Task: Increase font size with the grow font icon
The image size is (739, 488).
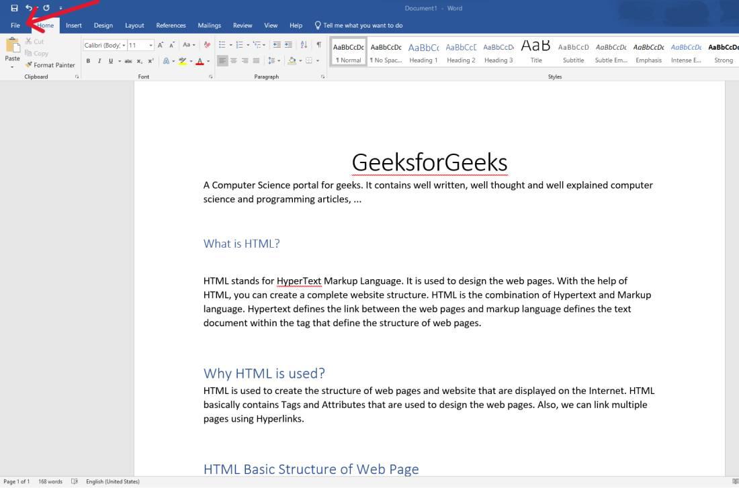Action: pyautogui.click(x=161, y=45)
